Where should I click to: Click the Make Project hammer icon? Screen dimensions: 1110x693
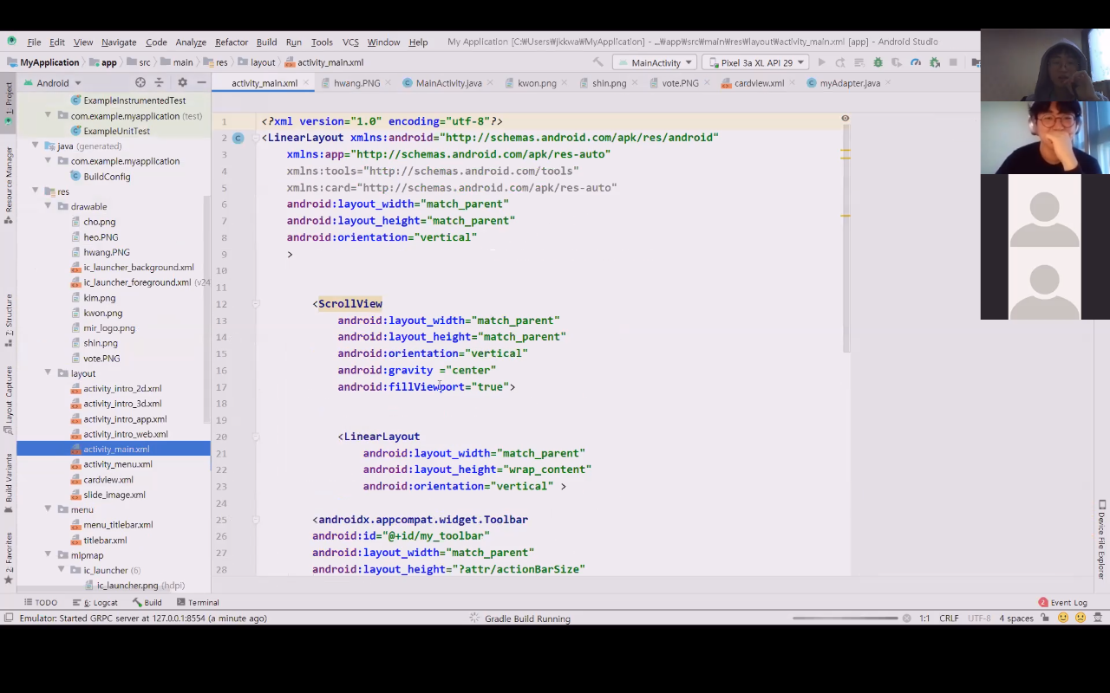coord(597,62)
